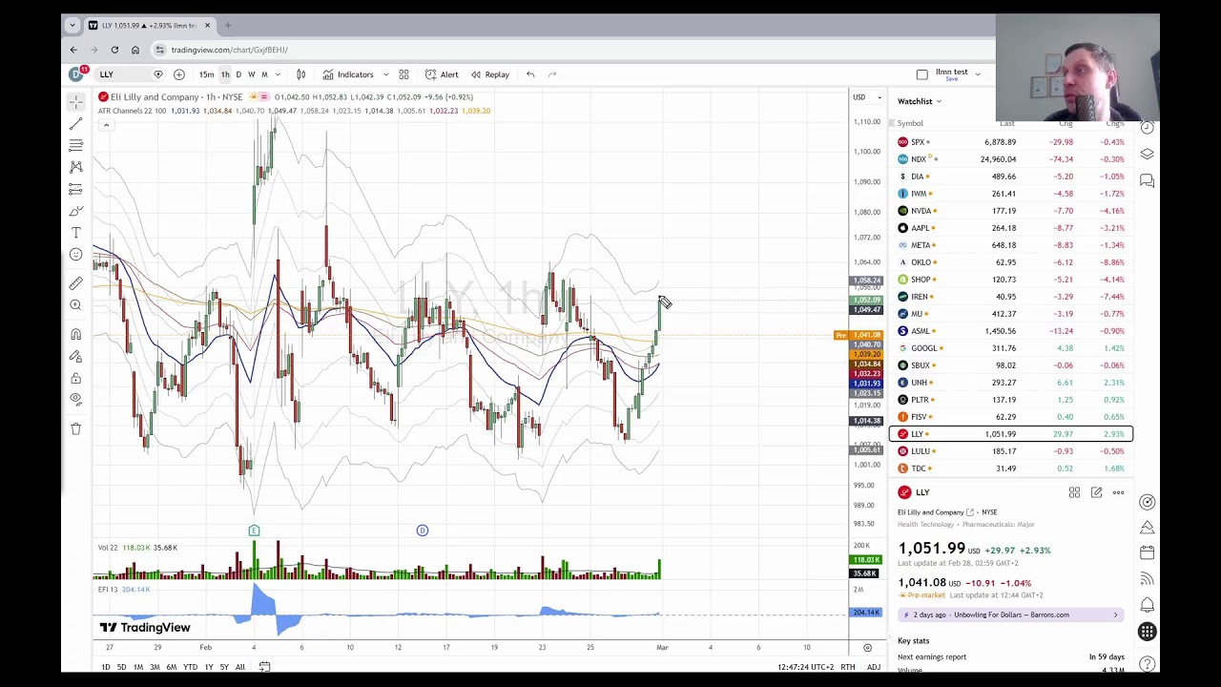
Task: Open the go-to-date calendar icon
Action: click(264, 667)
